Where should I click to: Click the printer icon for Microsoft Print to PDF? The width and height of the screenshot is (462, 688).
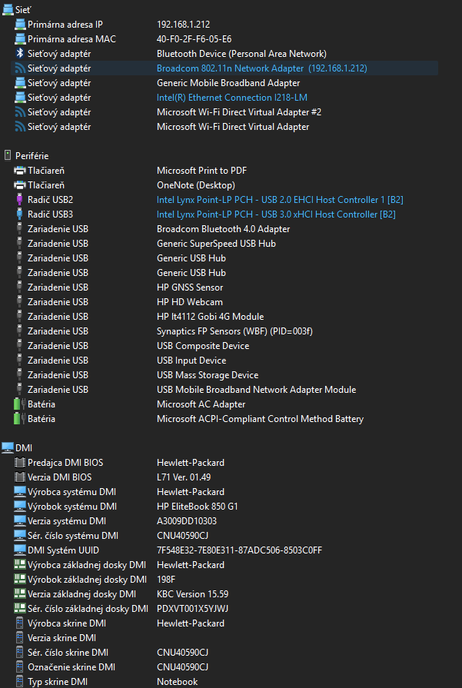pyautogui.click(x=20, y=170)
